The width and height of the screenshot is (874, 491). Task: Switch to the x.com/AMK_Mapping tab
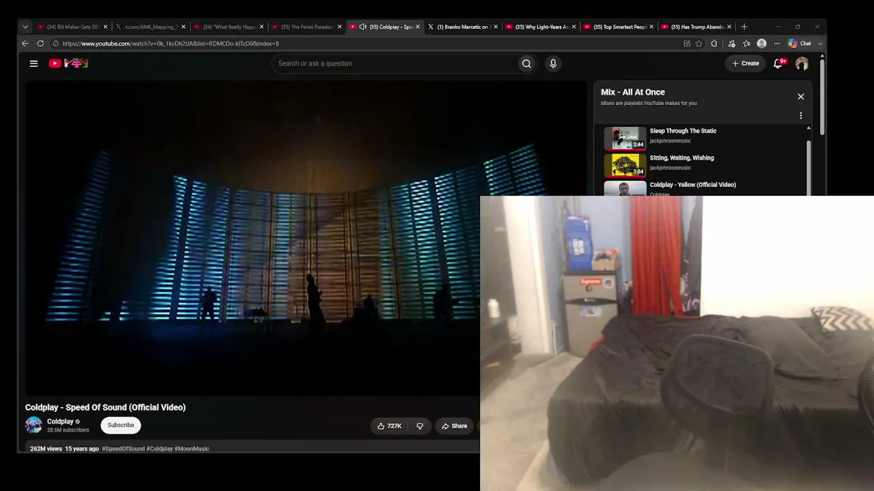coord(150,27)
